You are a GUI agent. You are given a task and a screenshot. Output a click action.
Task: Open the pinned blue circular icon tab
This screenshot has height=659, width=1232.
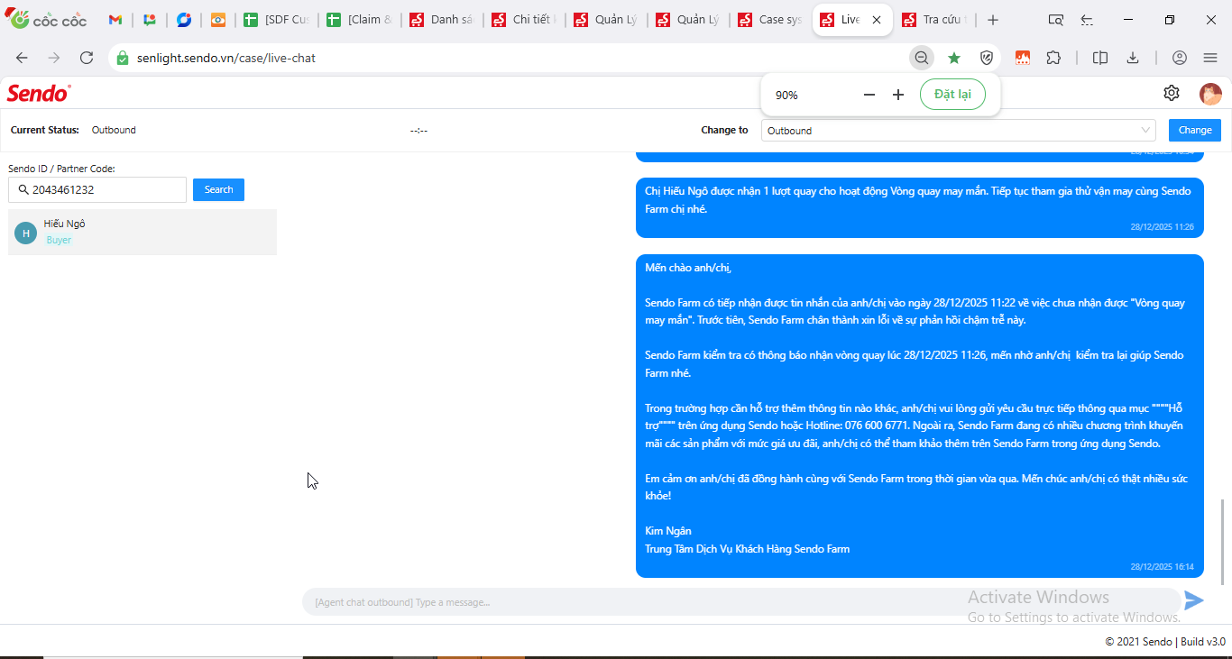(184, 20)
